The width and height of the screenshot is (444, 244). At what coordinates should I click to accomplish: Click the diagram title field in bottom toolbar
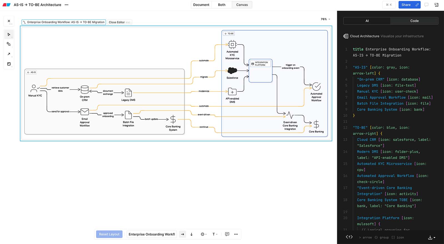point(152,234)
